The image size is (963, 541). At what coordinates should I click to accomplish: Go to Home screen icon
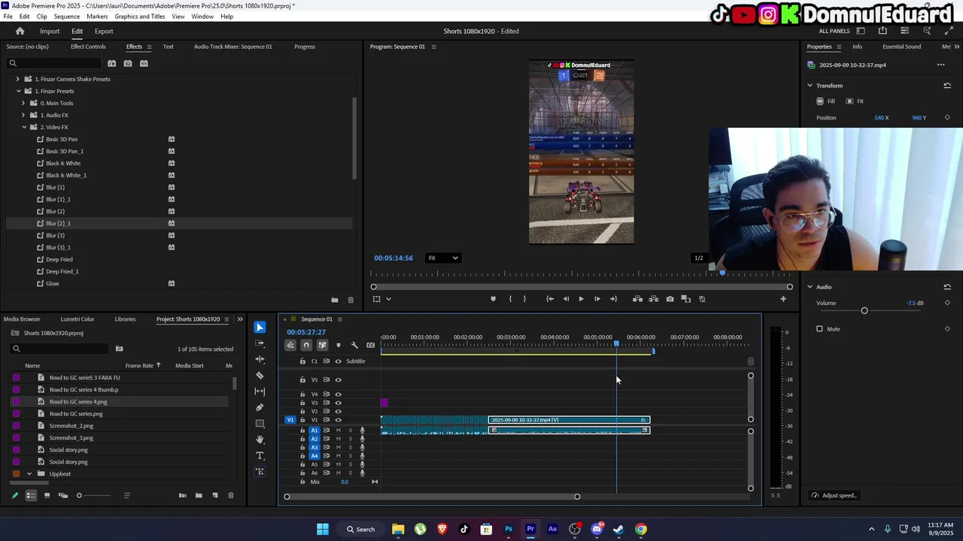(x=20, y=31)
